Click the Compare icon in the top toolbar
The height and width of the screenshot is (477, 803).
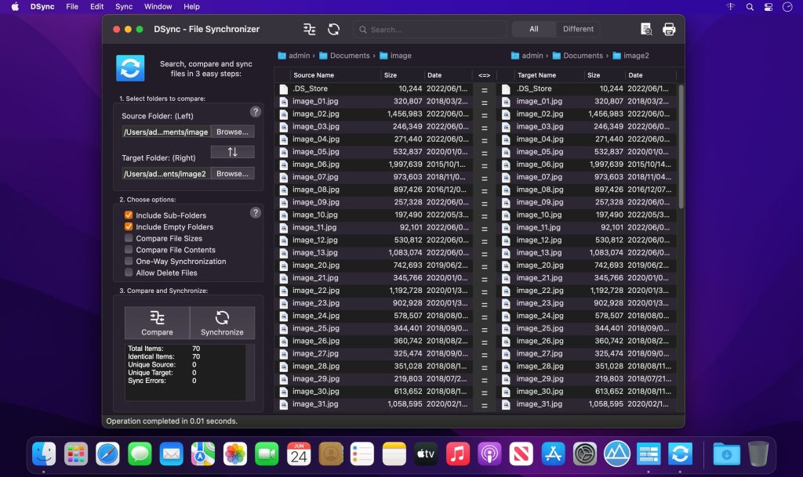[308, 29]
